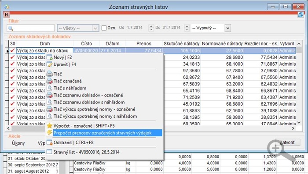
Task: Click the printer icon beside Tlač
Action: pos(50,74)
